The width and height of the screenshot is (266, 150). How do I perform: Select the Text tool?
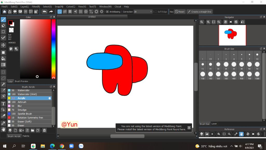(x=3, y=104)
